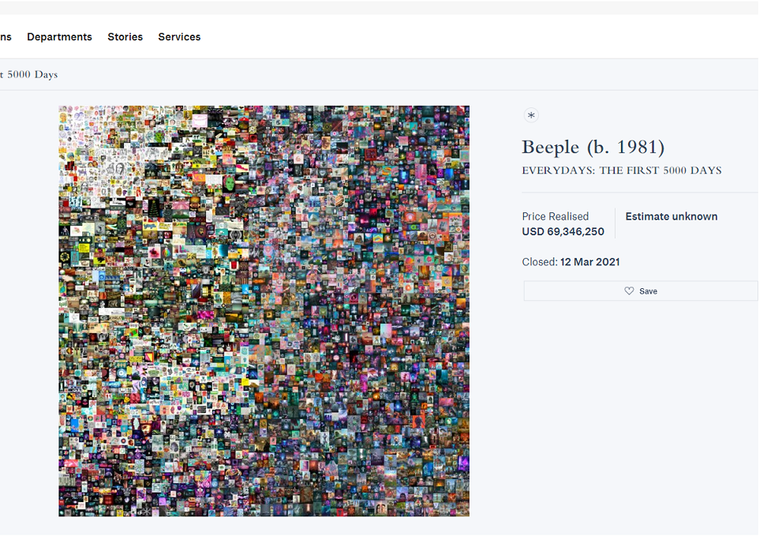Click the heart icon in Save button
Image resolution: width=767 pixels, height=540 pixels.
click(x=629, y=291)
